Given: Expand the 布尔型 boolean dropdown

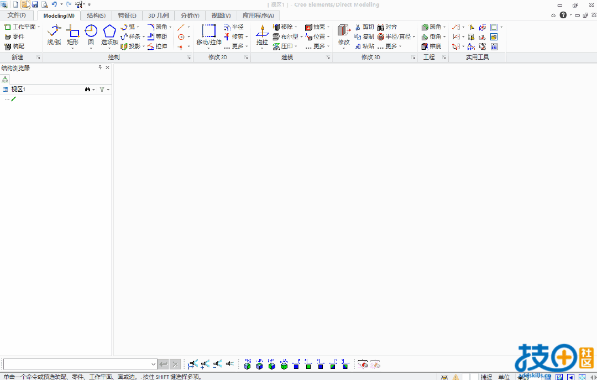Looking at the screenshot, I should 302,37.
